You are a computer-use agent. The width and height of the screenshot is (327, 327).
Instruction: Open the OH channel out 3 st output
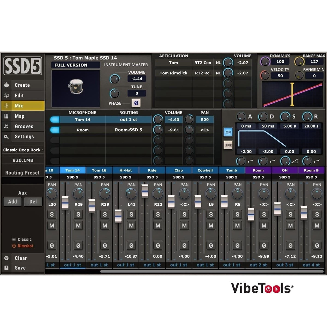click(x=285, y=265)
